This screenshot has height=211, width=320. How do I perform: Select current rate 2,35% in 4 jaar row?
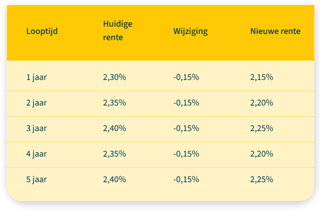115,154
